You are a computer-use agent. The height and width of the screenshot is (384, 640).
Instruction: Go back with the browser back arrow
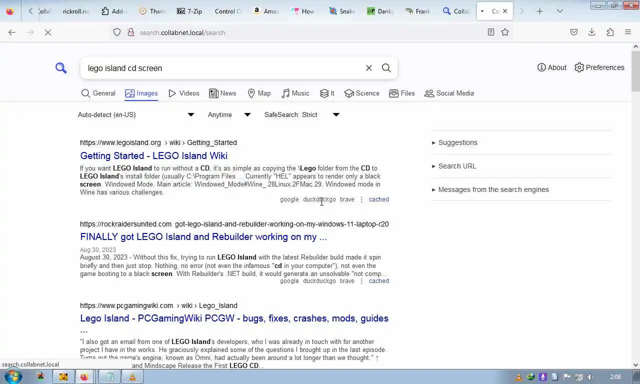[x=12, y=32]
